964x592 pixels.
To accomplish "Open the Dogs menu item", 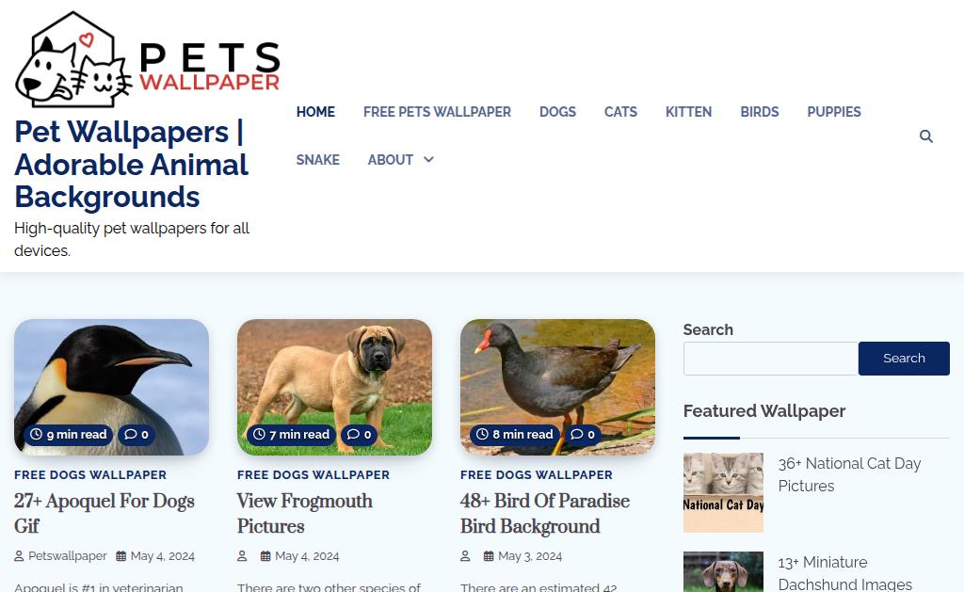I will click(x=557, y=112).
